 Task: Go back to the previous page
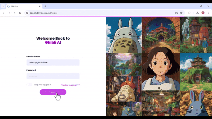point(3,13)
